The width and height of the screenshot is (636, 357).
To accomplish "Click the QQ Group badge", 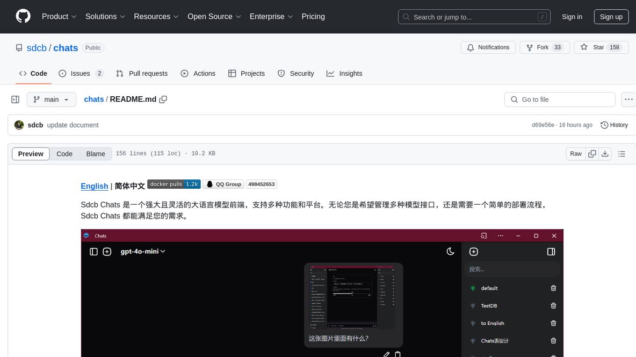I will (x=224, y=184).
